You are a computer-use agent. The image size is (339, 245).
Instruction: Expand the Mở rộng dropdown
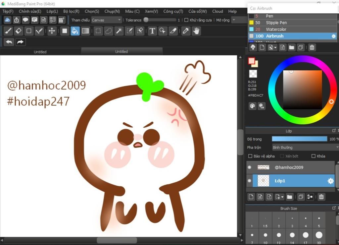(239, 20)
